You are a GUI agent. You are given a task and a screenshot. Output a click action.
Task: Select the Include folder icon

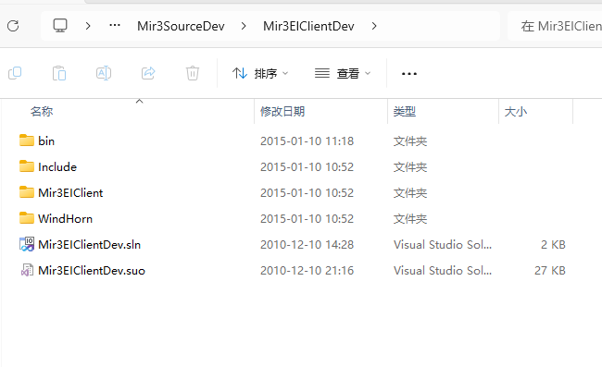point(27,166)
